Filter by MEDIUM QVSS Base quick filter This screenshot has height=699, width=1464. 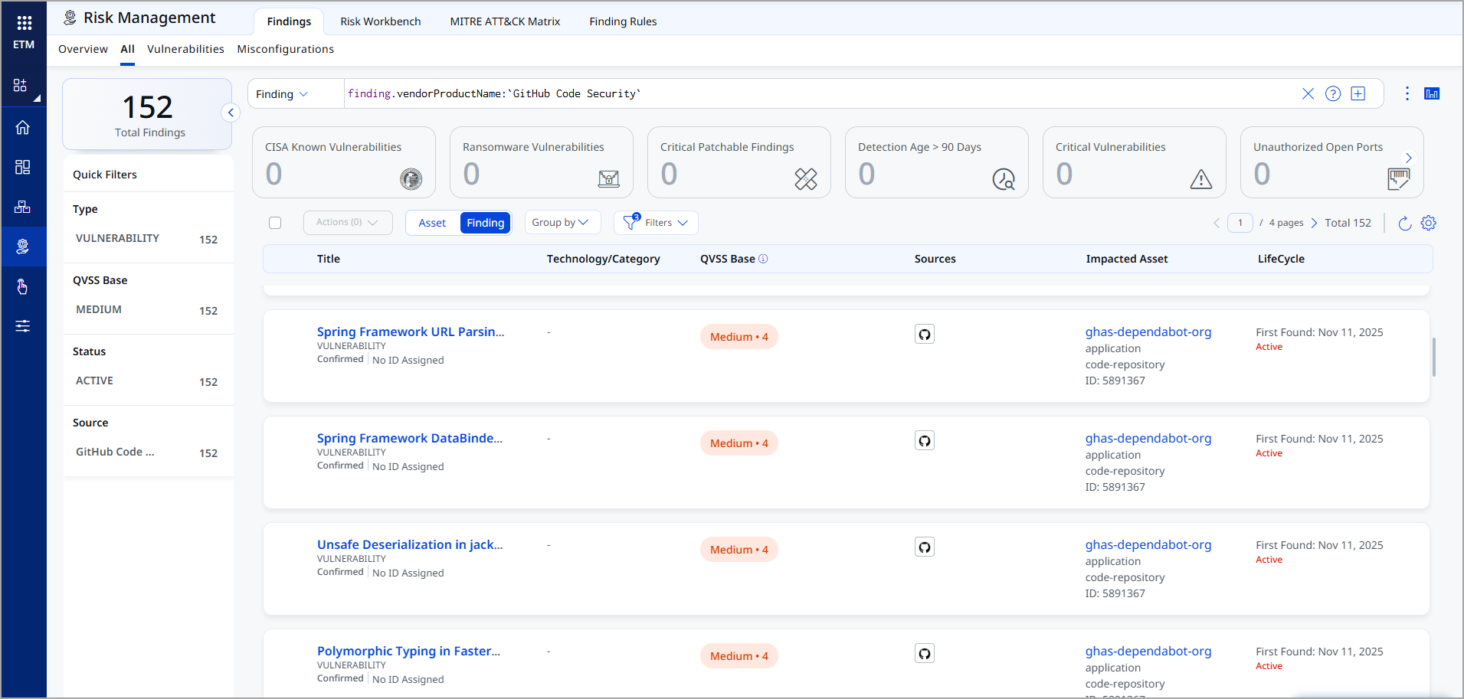[x=99, y=309]
